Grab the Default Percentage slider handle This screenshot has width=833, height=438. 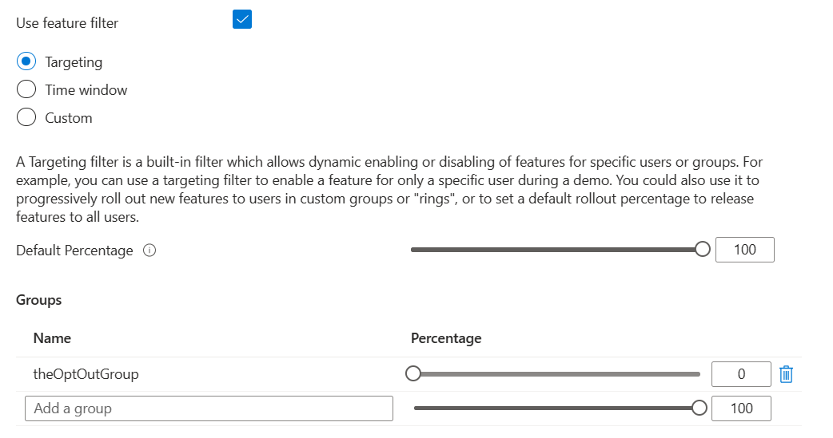pos(703,249)
